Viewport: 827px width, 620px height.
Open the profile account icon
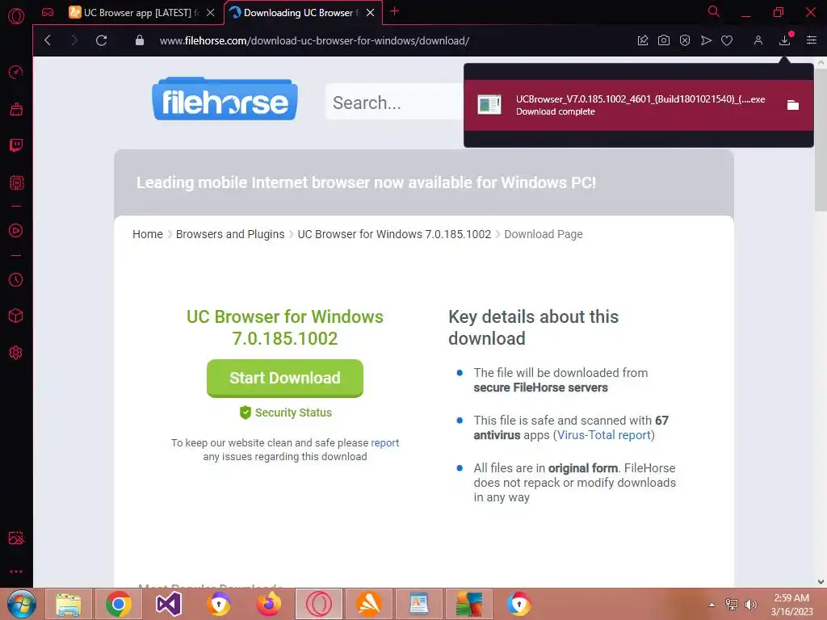pos(758,40)
